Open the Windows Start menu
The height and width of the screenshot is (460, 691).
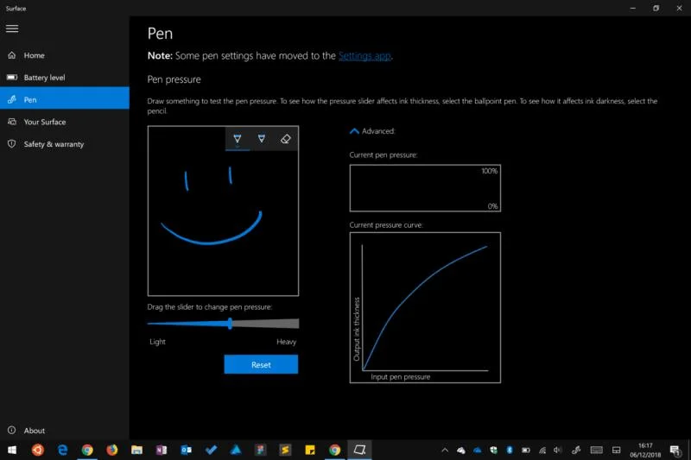(12, 450)
